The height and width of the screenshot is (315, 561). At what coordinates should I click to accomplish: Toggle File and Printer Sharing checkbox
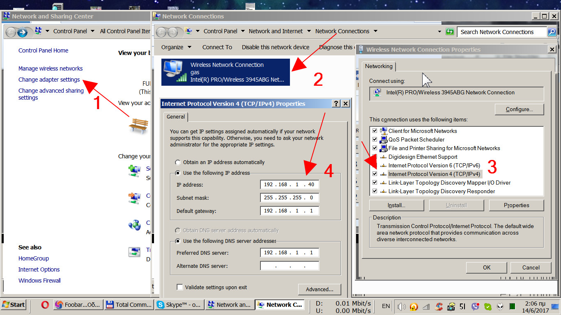[374, 148]
